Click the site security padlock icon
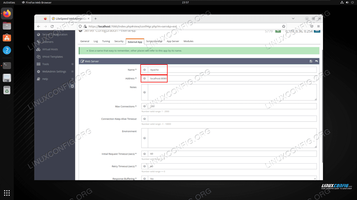Screen dimensions: 357x200 click(85, 26)
